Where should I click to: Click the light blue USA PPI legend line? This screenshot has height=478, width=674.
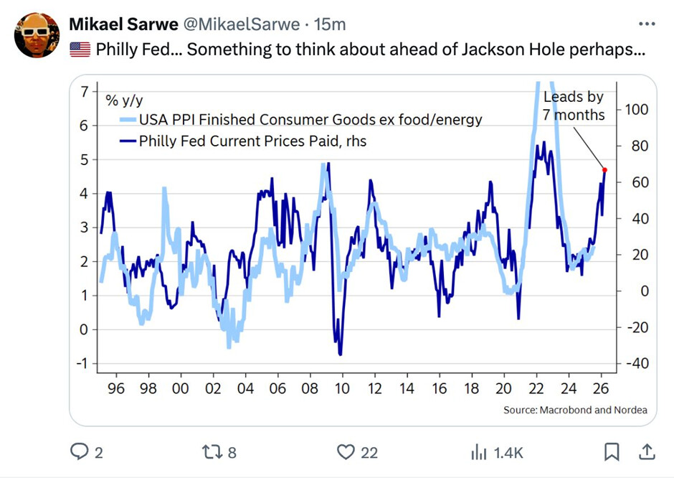pos(128,119)
